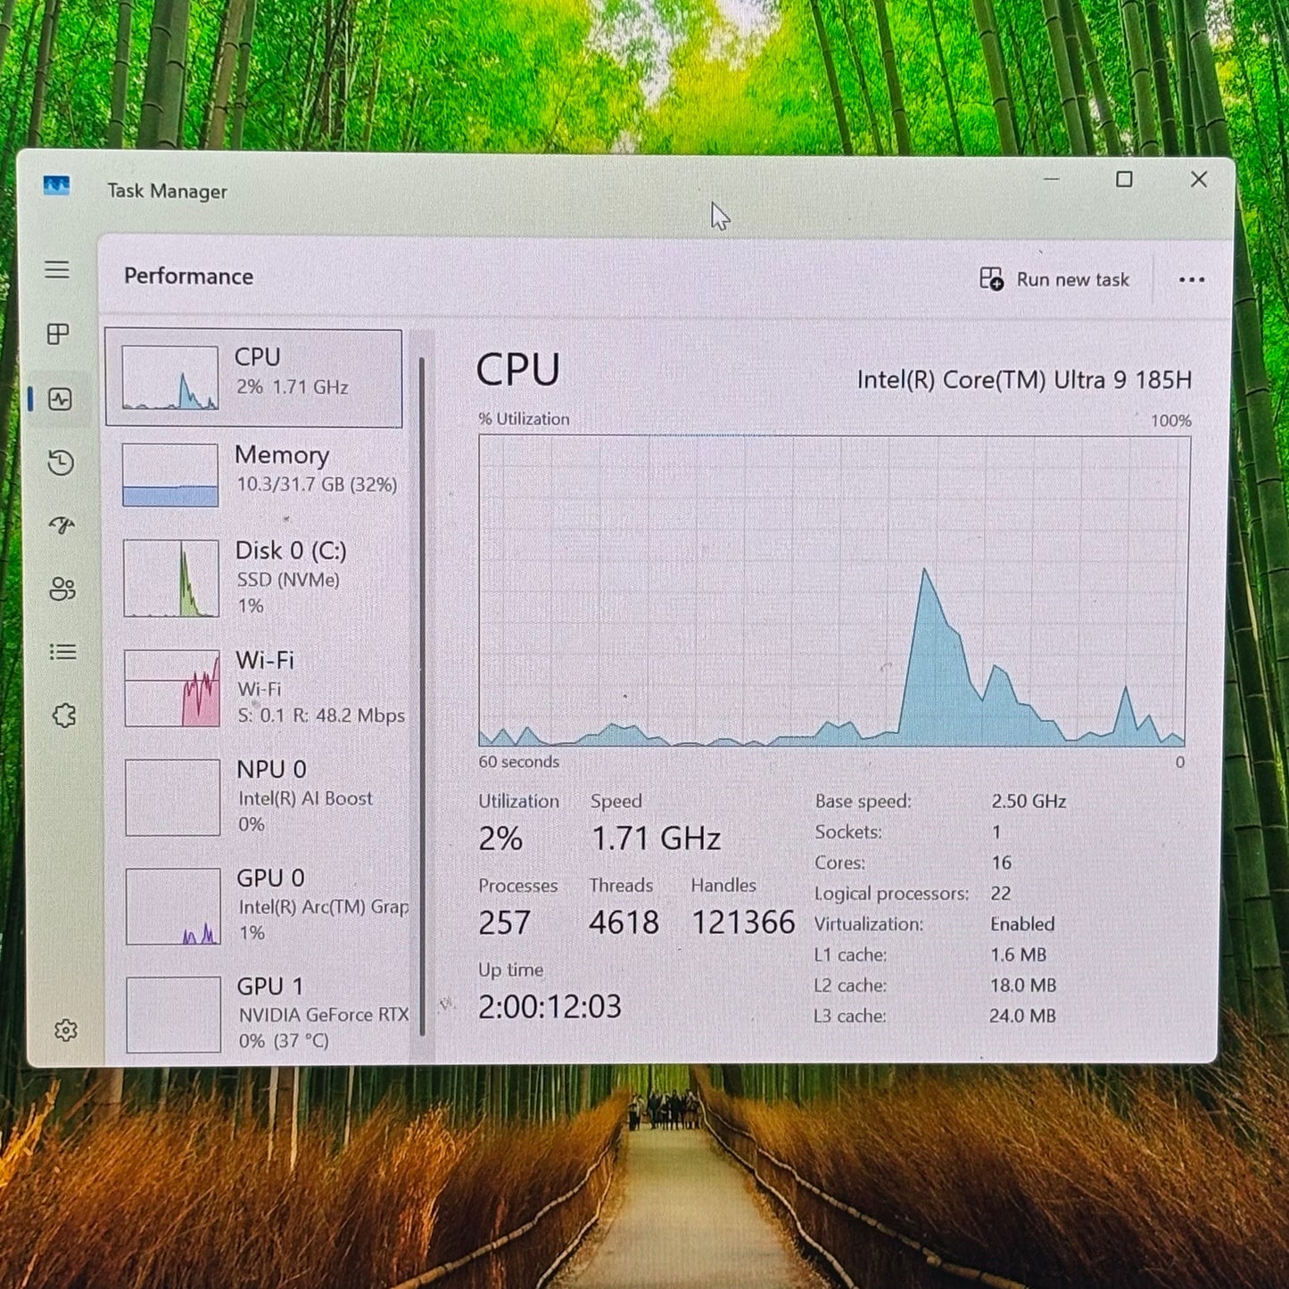Expand the three-dot more options menu
Viewport: 1289px width, 1289px height.
(x=1191, y=280)
